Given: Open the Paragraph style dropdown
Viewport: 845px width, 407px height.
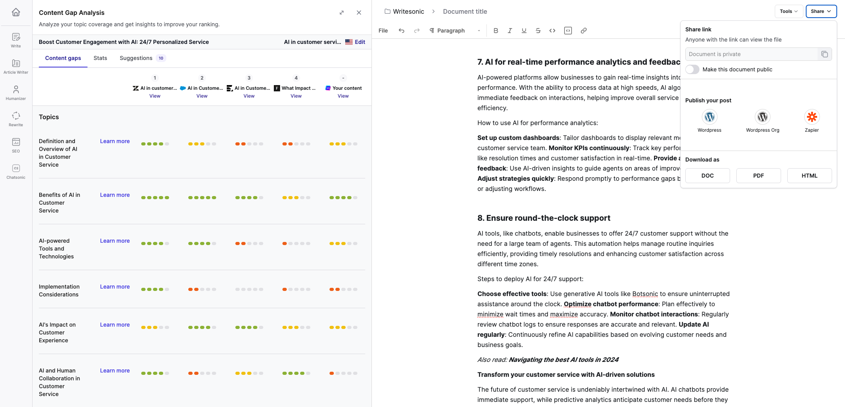Looking at the screenshot, I should click(455, 31).
